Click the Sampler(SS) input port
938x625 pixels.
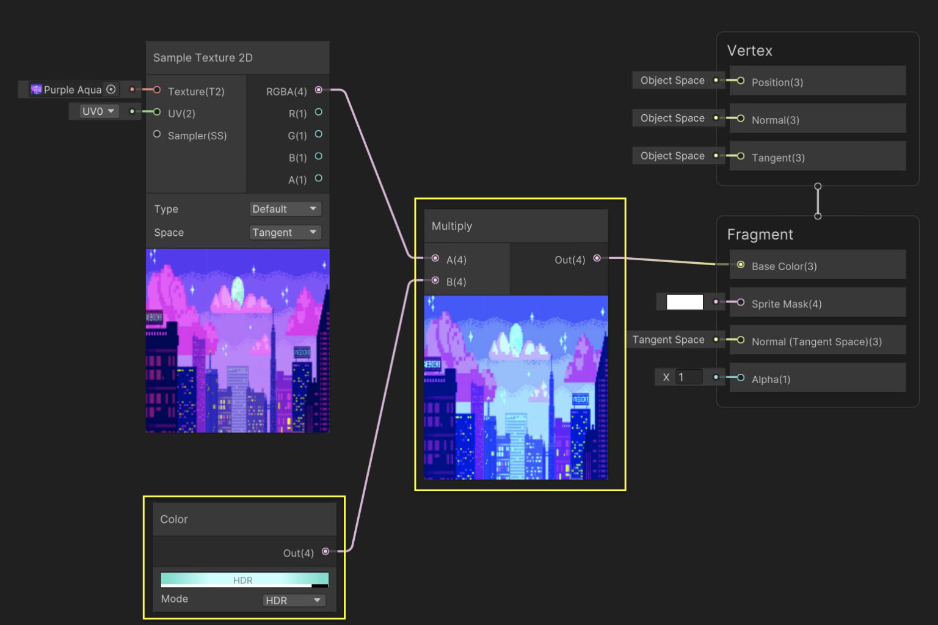(x=157, y=134)
